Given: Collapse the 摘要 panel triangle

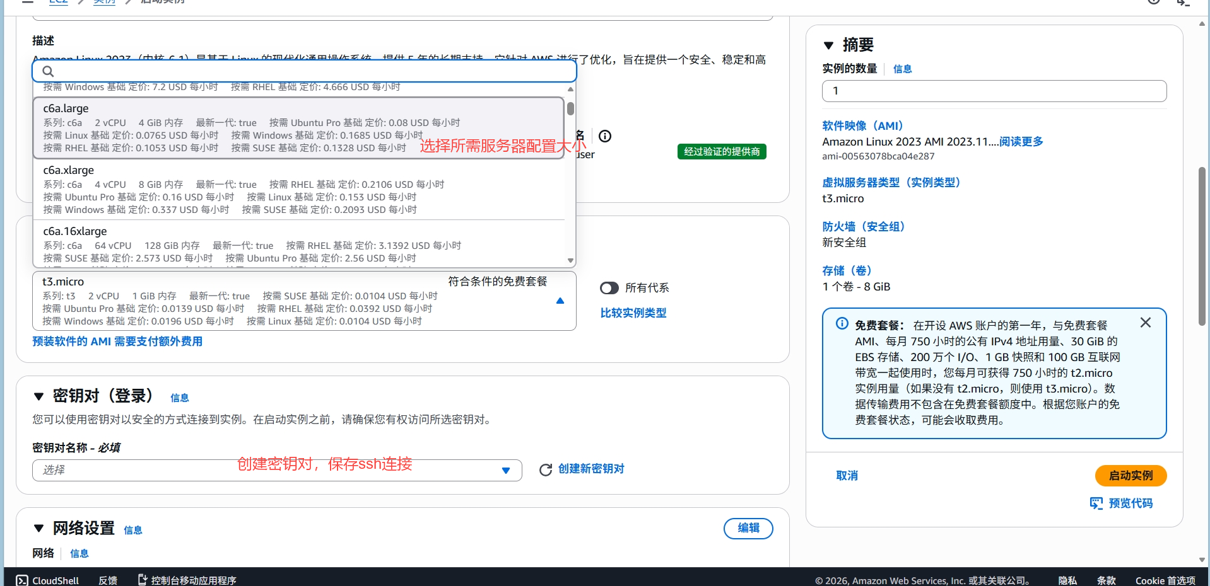Looking at the screenshot, I should pyautogui.click(x=829, y=45).
